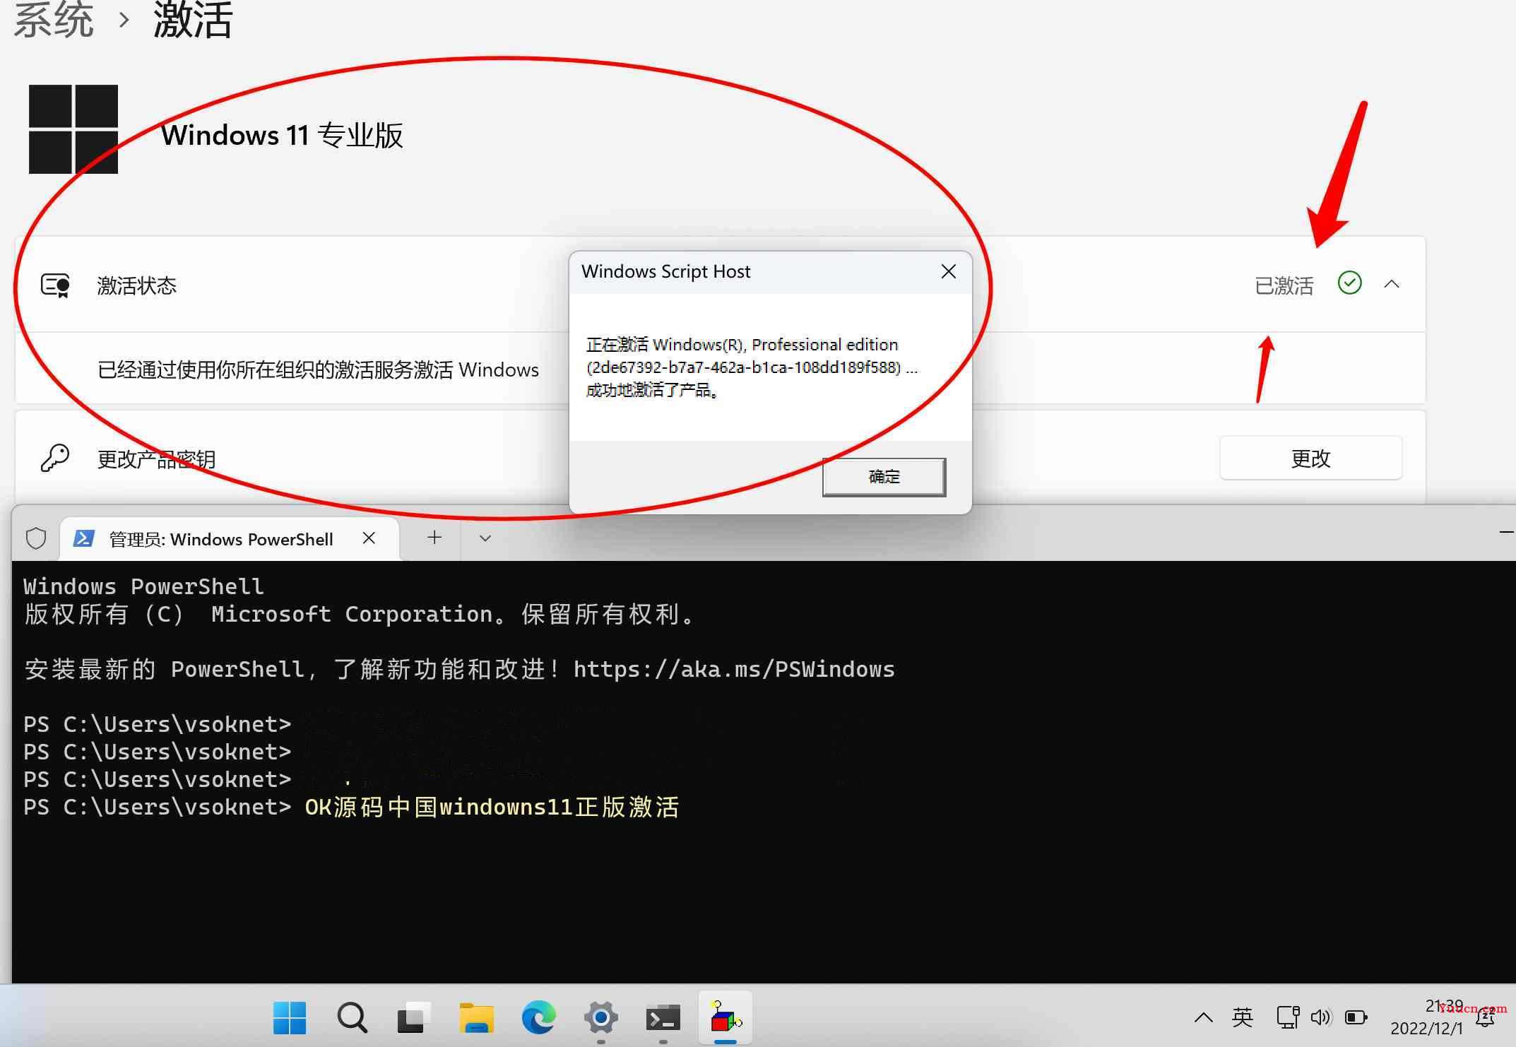Screen dimensions: 1516x1047
Task: Close the PowerShell terminal tab
Action: click(x=369, y=538)
